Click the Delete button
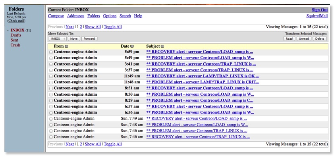This screenshot has height=156, width=334. pos(320,39)
